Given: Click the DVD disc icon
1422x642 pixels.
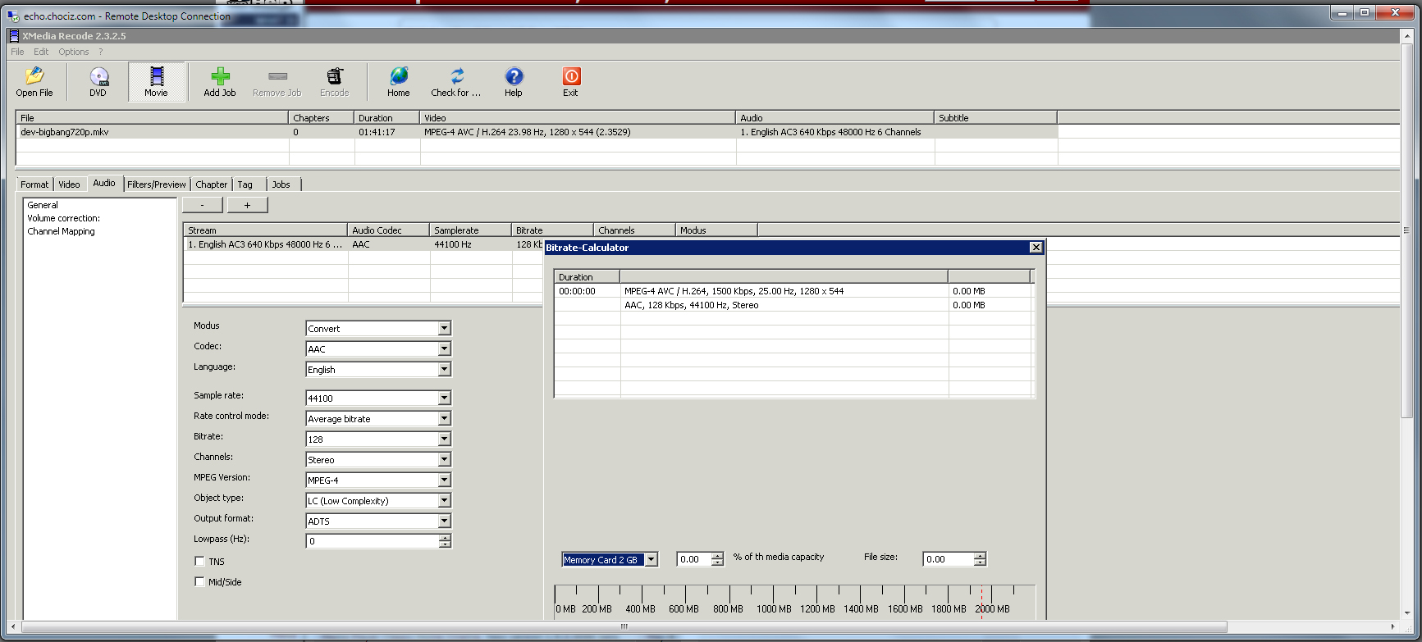Looking at the screenshot, I should pos(98,77).
